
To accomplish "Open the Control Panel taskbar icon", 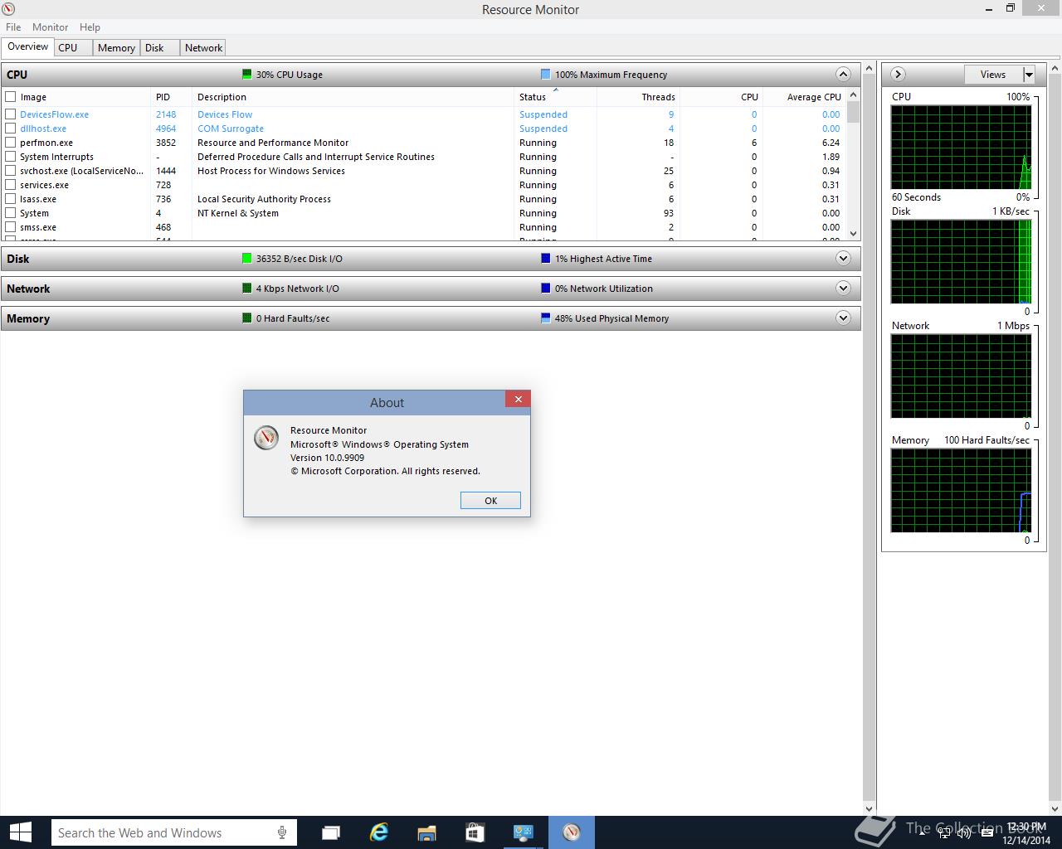I will [523, 832].
